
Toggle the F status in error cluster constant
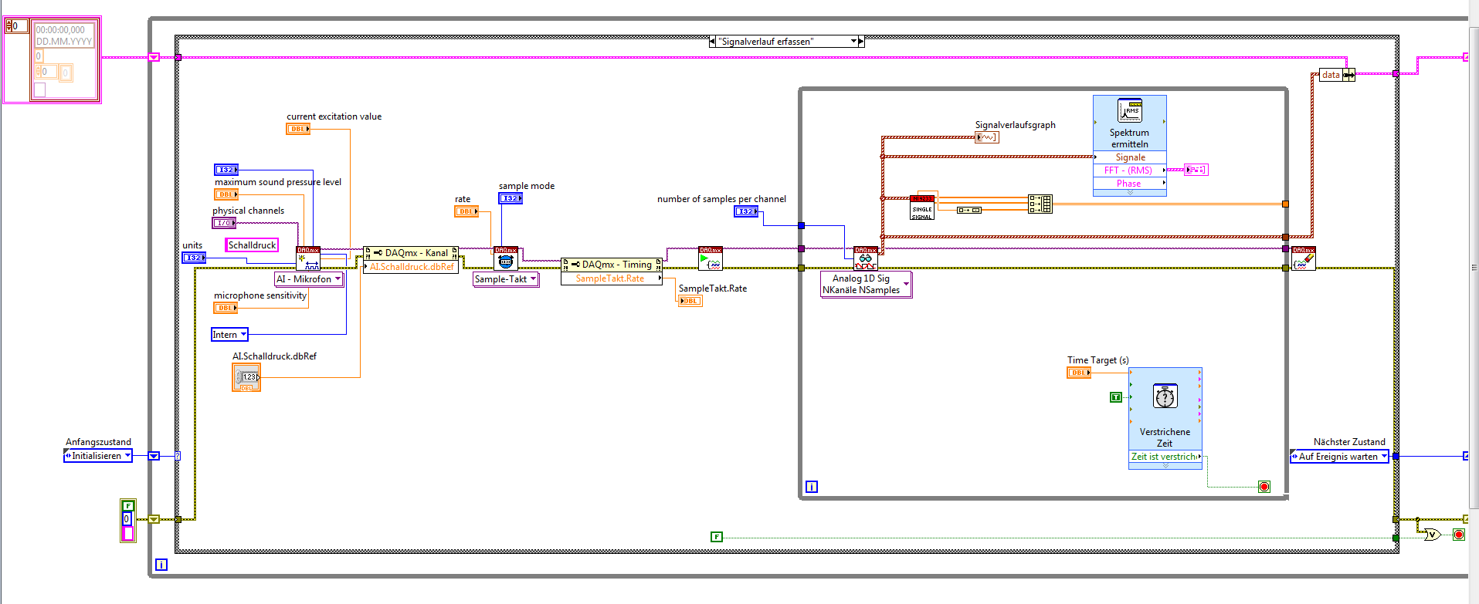128,506
